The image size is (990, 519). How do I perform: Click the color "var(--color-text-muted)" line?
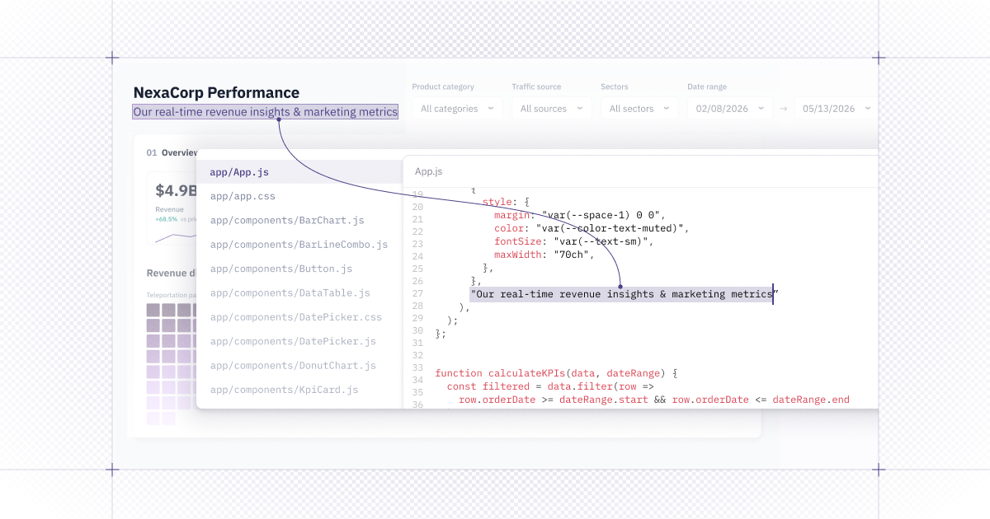pyautogui.click(x=592, y=228)
